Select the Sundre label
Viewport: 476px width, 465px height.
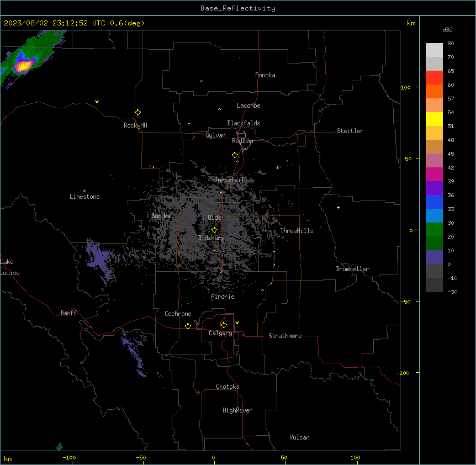(161, 216)
